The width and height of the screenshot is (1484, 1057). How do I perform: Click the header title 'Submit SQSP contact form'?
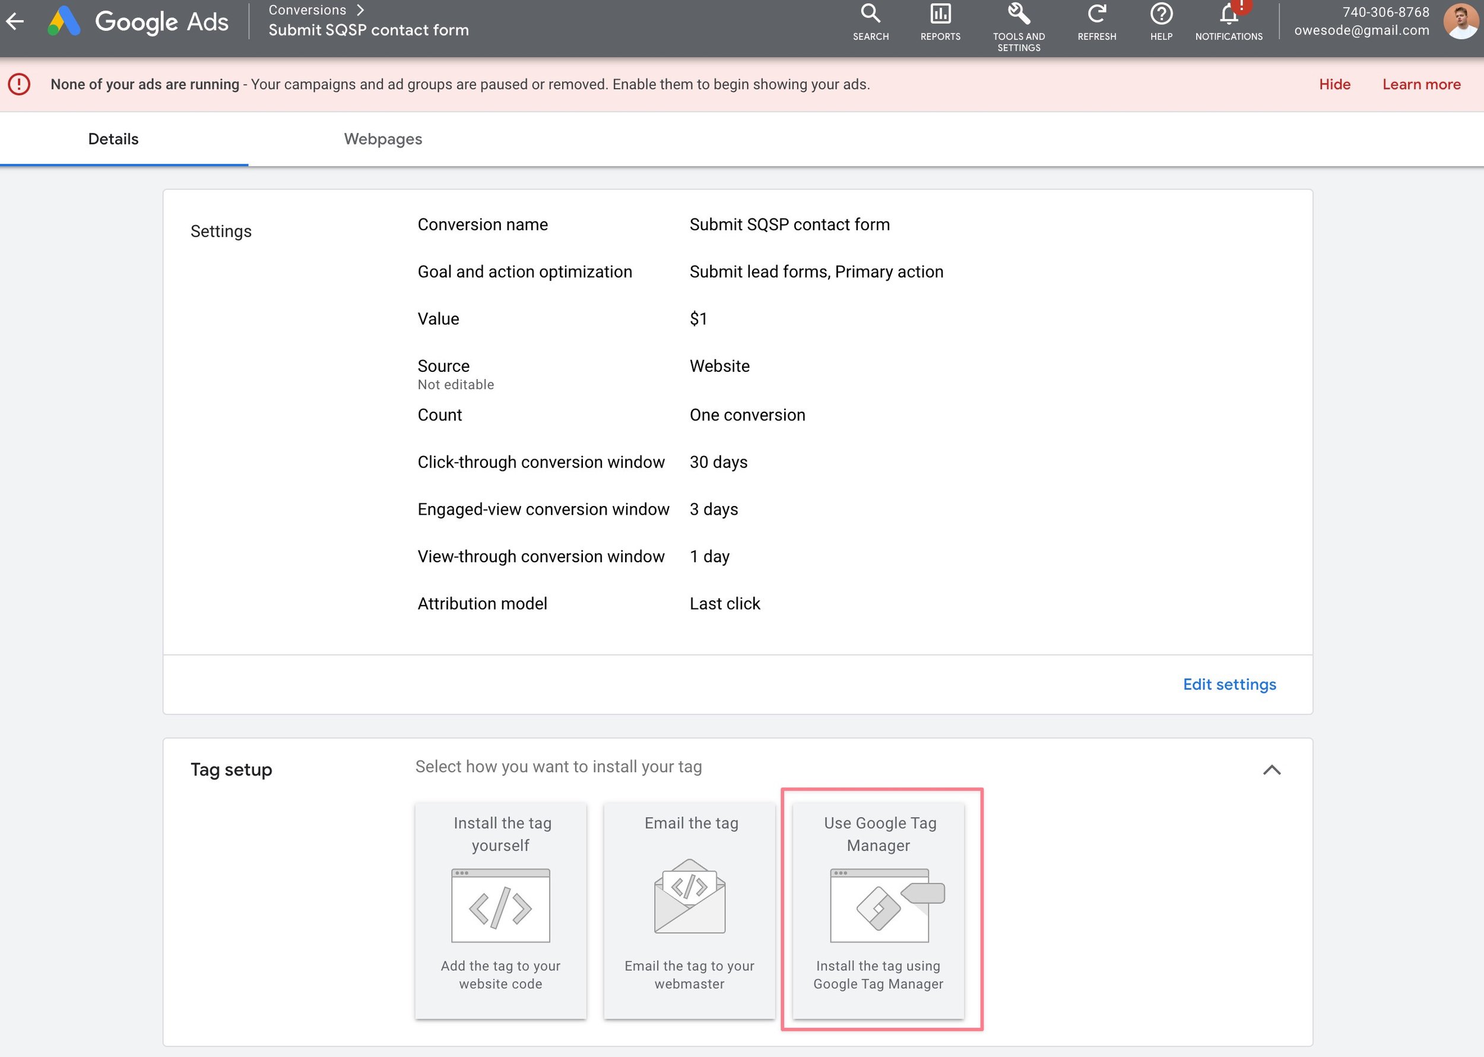(x=369, y=31)
